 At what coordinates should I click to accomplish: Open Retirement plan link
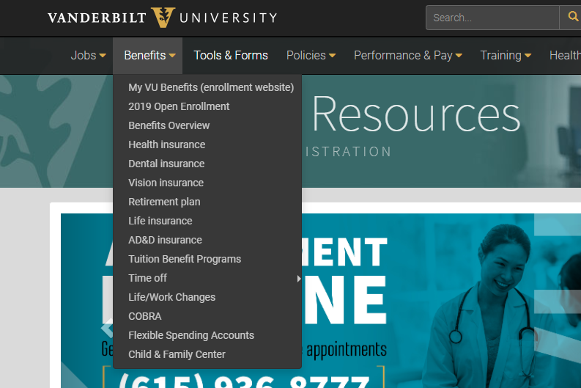point(164,202)
